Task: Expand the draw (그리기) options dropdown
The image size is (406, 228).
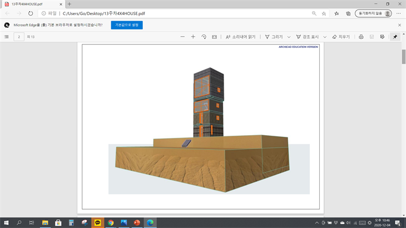Action: (x=289, y=37)
